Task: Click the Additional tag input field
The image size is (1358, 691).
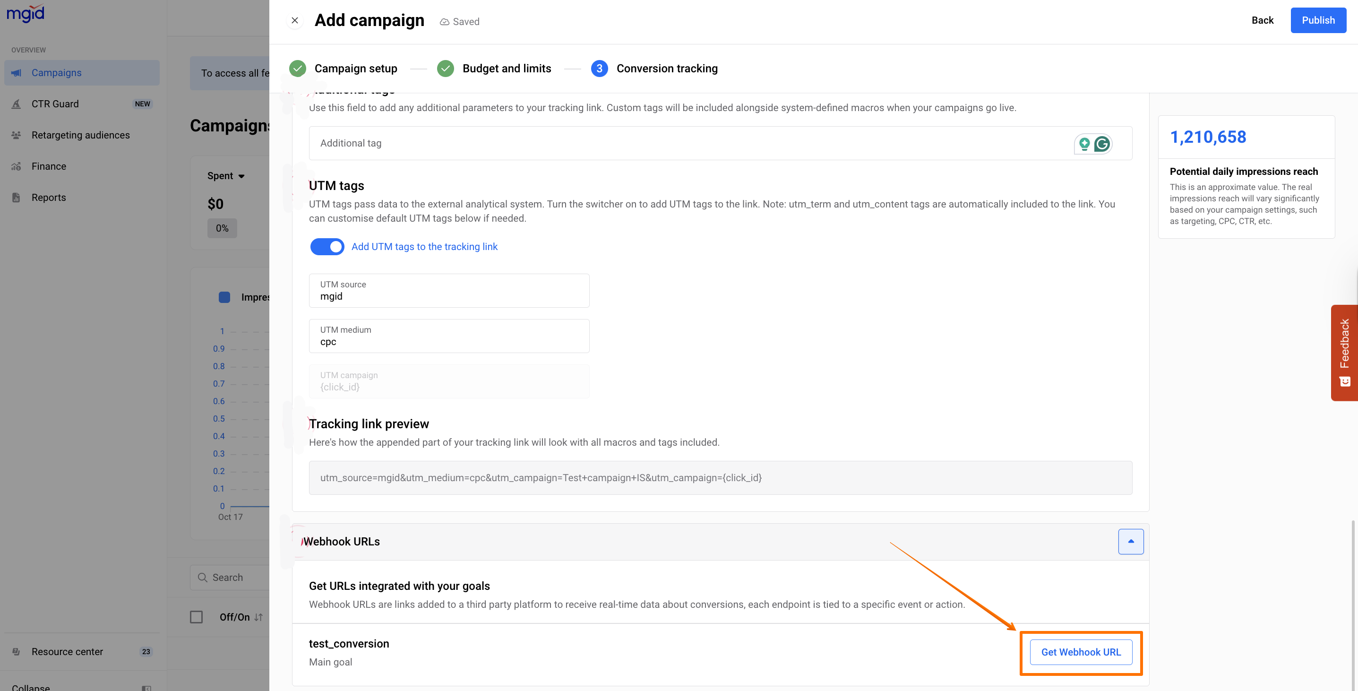Action: [x=685, y=144]
